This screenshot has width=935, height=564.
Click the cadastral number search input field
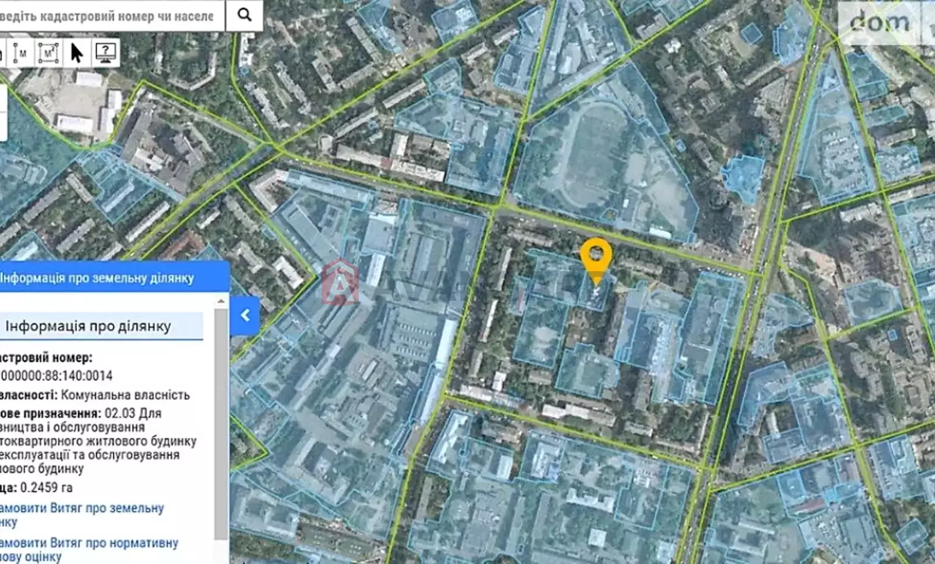click(x=108, y=16)
